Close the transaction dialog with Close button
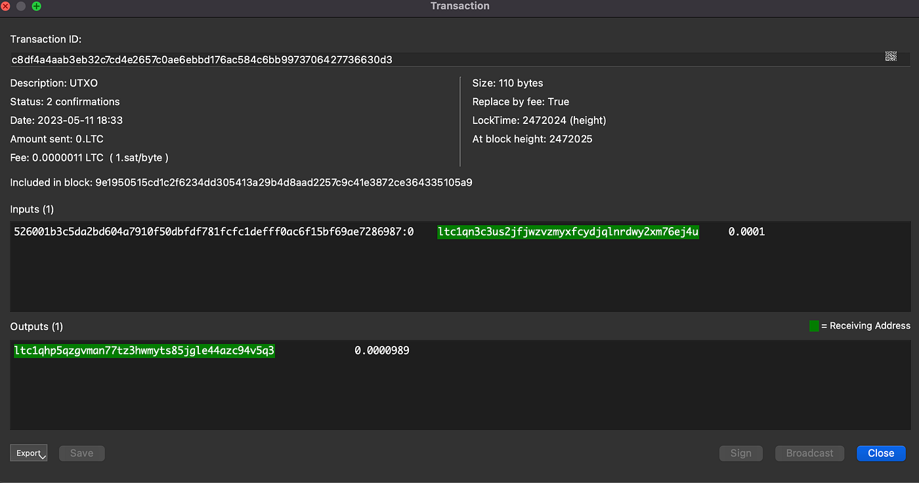919x483 pixels. pyautogui.click(x=881, y=453)
